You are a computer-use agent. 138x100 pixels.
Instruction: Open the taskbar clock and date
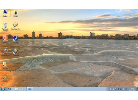132,89
